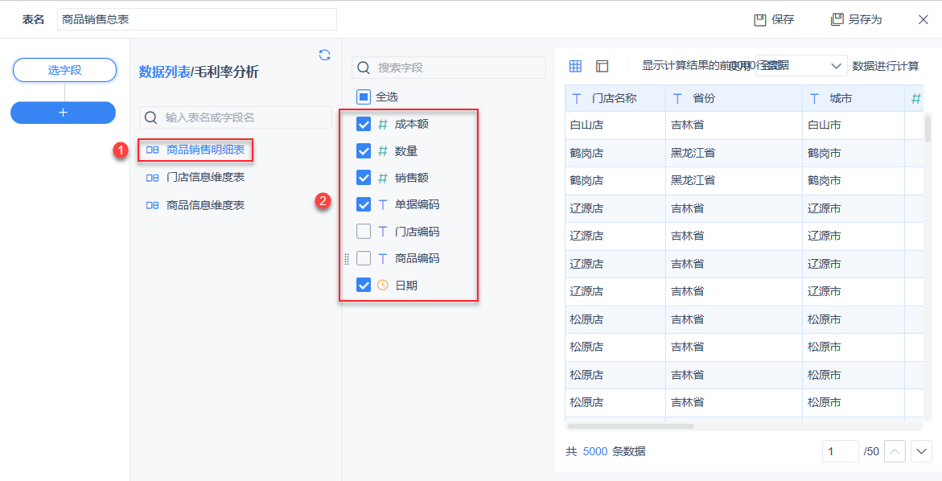The height and width of the screenshot is (481, 942).
Task: Click the Save floppy icon
Action: tap(760, 20)
